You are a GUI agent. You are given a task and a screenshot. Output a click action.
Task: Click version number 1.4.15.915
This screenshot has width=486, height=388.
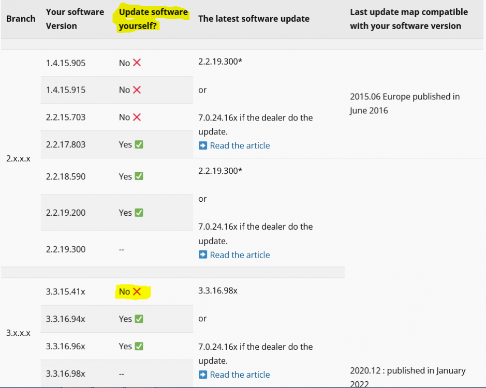click(x=66, y=90)
